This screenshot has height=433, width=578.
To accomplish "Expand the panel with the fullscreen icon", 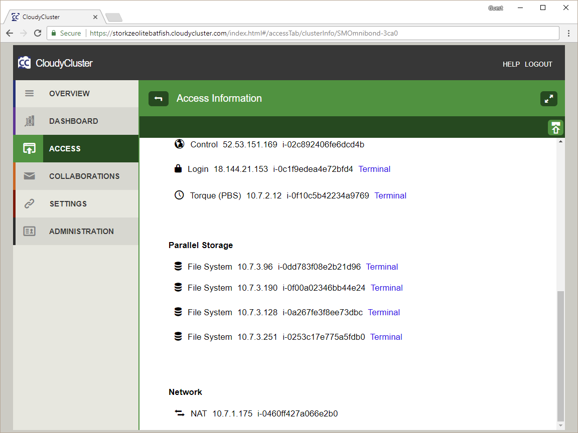I will click(549, 99).
